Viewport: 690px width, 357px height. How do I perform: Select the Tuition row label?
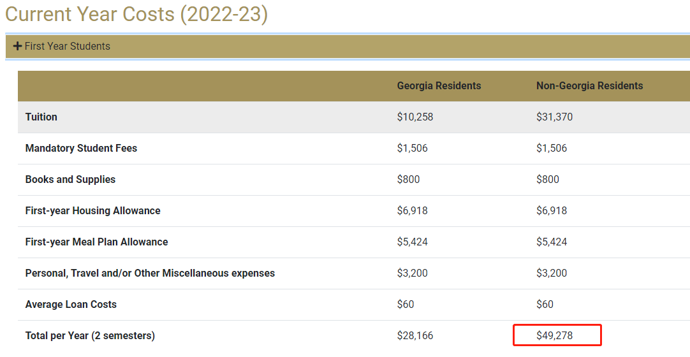[x=41, y=117]
